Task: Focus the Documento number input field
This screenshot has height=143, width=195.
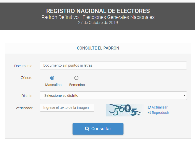Action: click(x=113, y=65)
